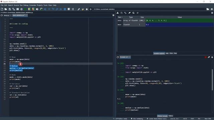Start debugging the file

coord(45,9)
